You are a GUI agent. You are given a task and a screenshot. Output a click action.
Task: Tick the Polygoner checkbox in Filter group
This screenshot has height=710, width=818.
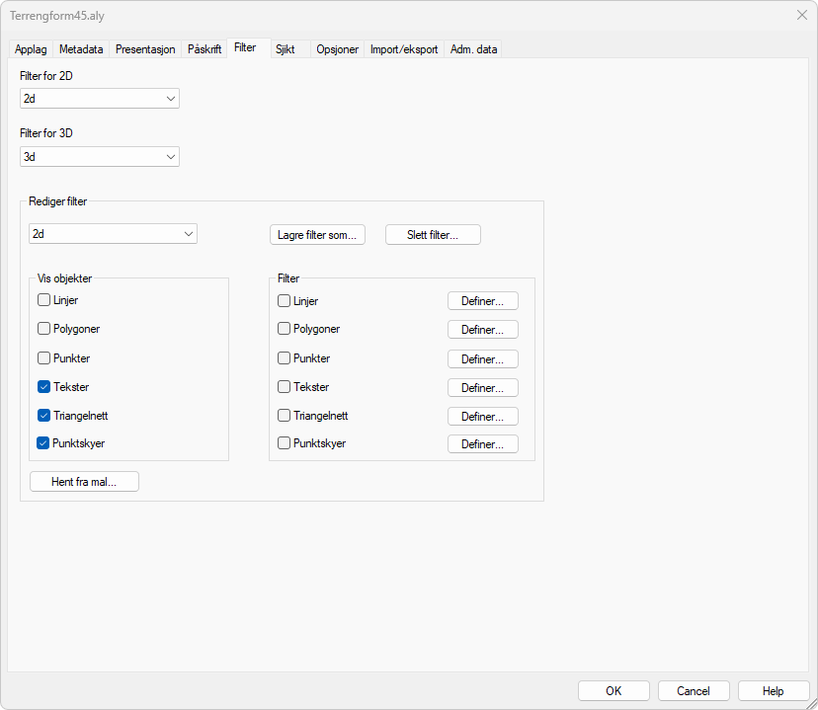point(285,329)
